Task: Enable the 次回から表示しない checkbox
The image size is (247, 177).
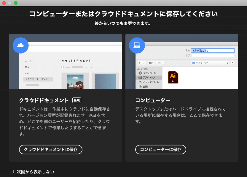Action: click(x=12, y=172)
